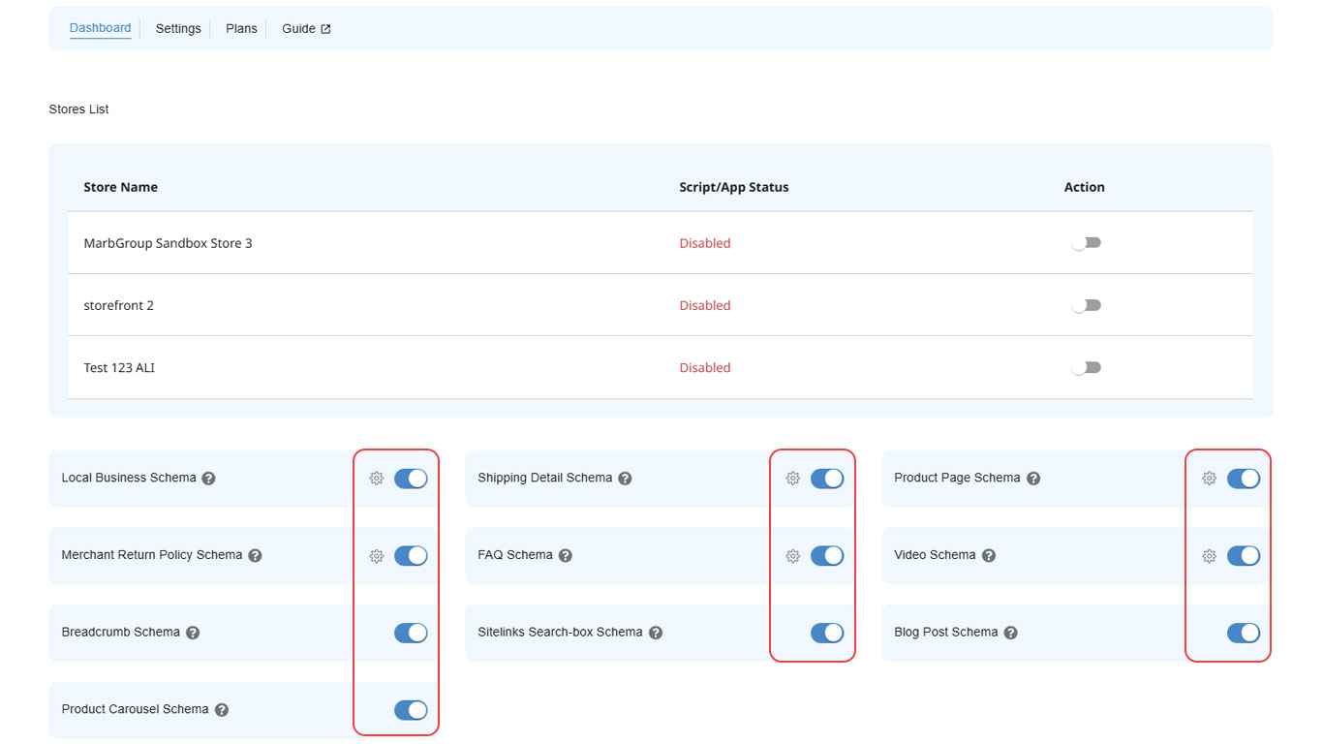
Task: Switch to the Settings tab
Action: (x=178, y=29)
